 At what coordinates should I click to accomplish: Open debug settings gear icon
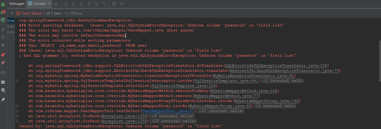[x=3, y=90]
